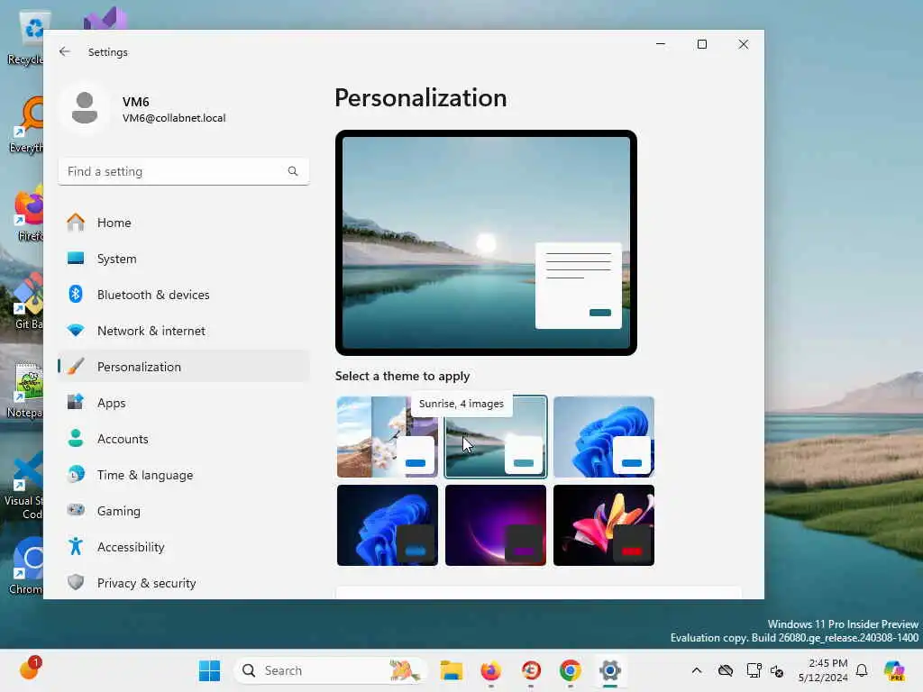
Task: Minimize the Settings window
Action: 661,44
